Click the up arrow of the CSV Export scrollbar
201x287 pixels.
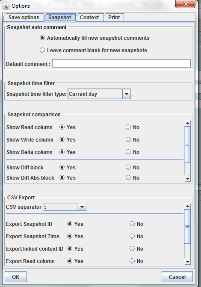187,206
